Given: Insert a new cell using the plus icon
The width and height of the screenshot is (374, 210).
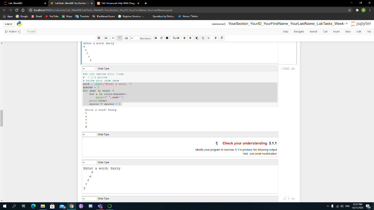Looking at the screenshot, I should (216, 38).
